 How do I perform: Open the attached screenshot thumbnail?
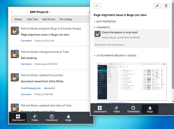(131, 81)
